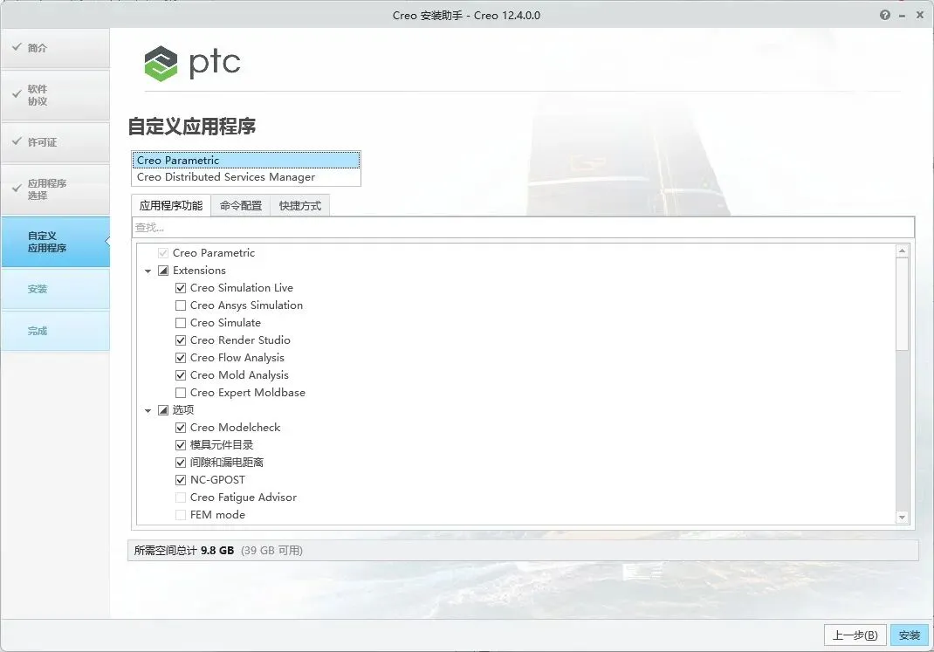Go to the 简介 step in sidebar

[55, 48]
